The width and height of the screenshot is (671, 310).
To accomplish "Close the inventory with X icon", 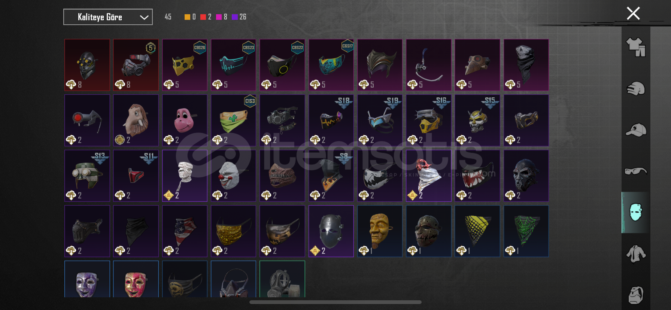I will [x=633, y=13].
